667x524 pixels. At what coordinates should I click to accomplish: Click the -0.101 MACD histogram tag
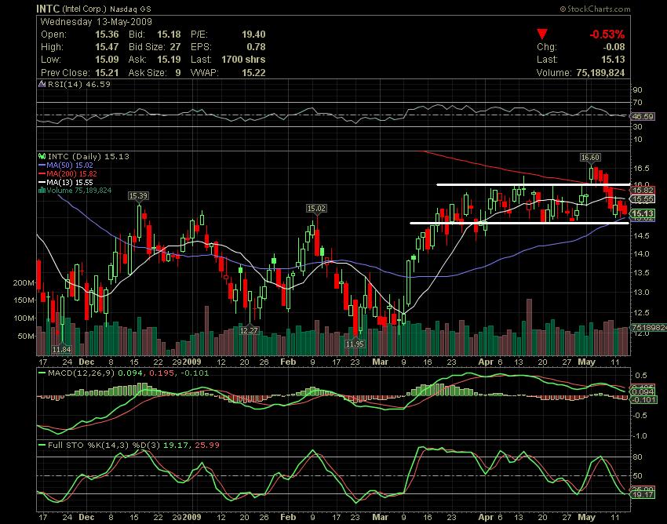644,400
